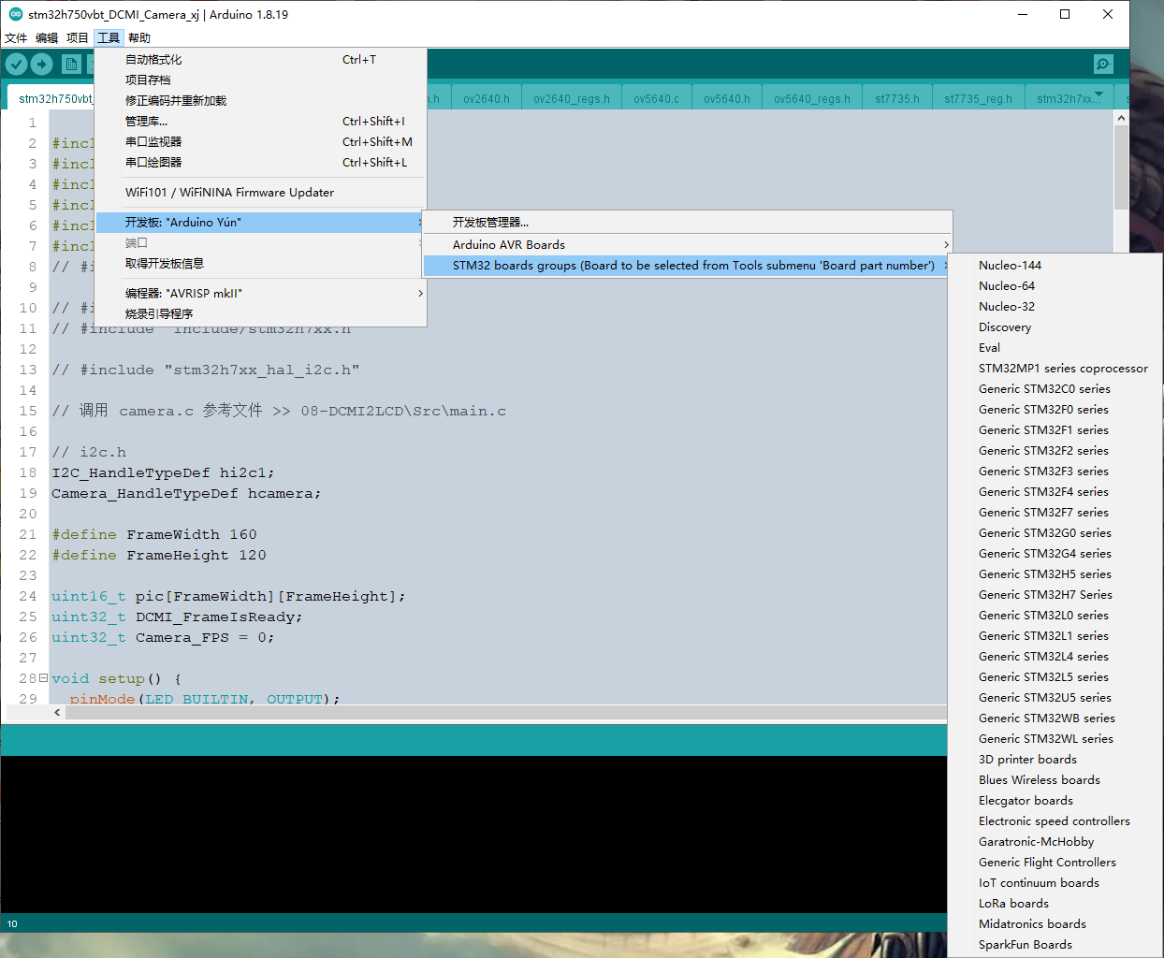Open the Serial Monitor magnifier icon
This screenshot has width=1164, height=958.
[x=1102, y=64]
